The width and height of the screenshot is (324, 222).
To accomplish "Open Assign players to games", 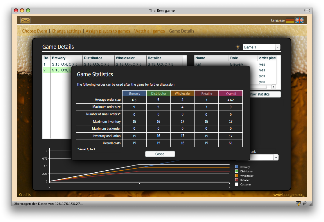I will [x=108, y=31].
